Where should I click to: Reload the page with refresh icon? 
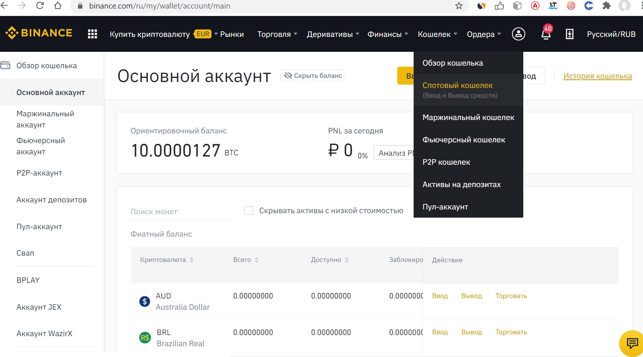[40, 6]
